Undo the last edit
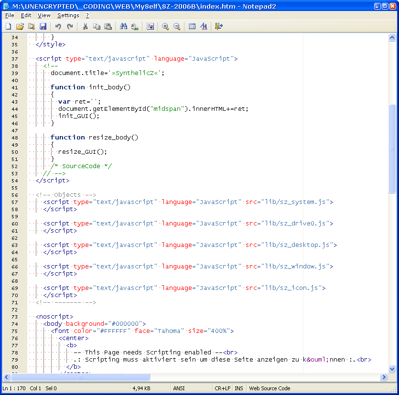Image resolution: width=399 pixels, height=395 pixels. [58, 26]
